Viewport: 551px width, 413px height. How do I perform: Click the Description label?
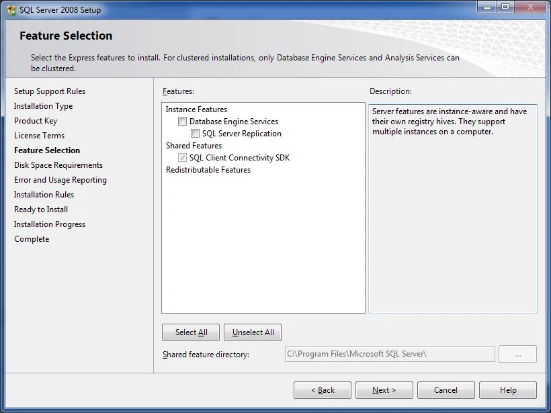tap(390, 91)
